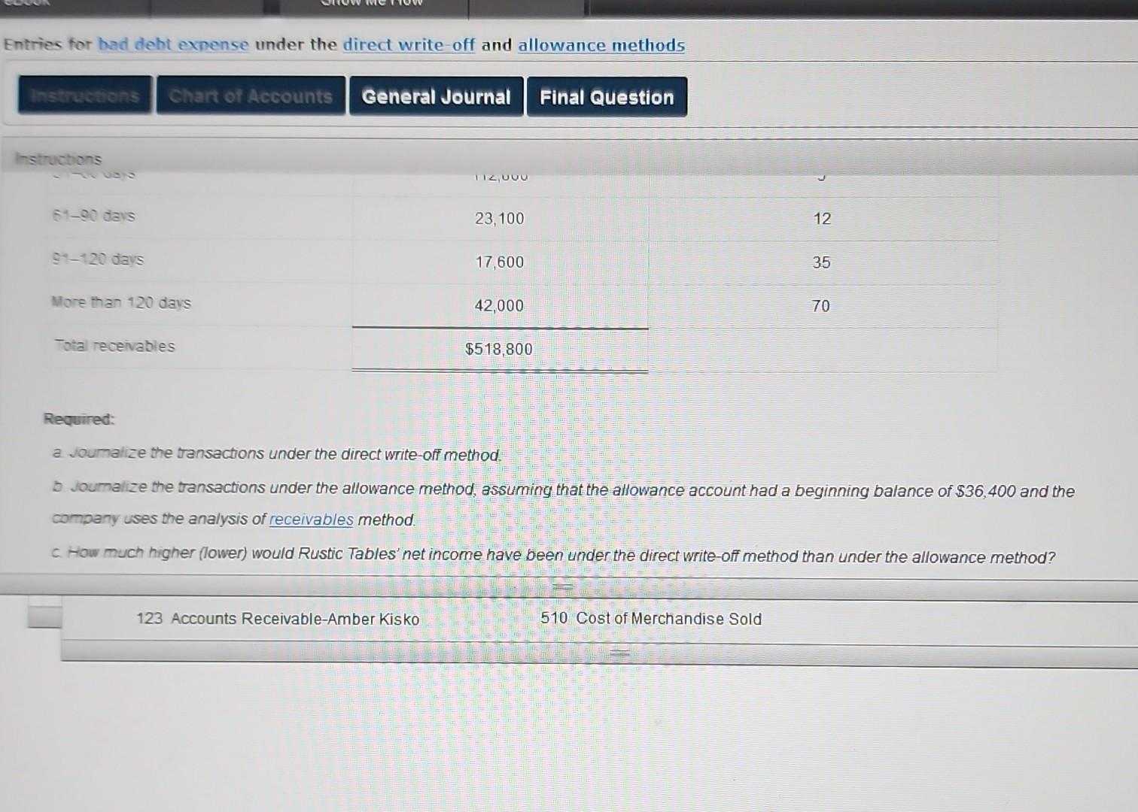
Task: Open the bad debt expense glossary link
Action: 172,45
